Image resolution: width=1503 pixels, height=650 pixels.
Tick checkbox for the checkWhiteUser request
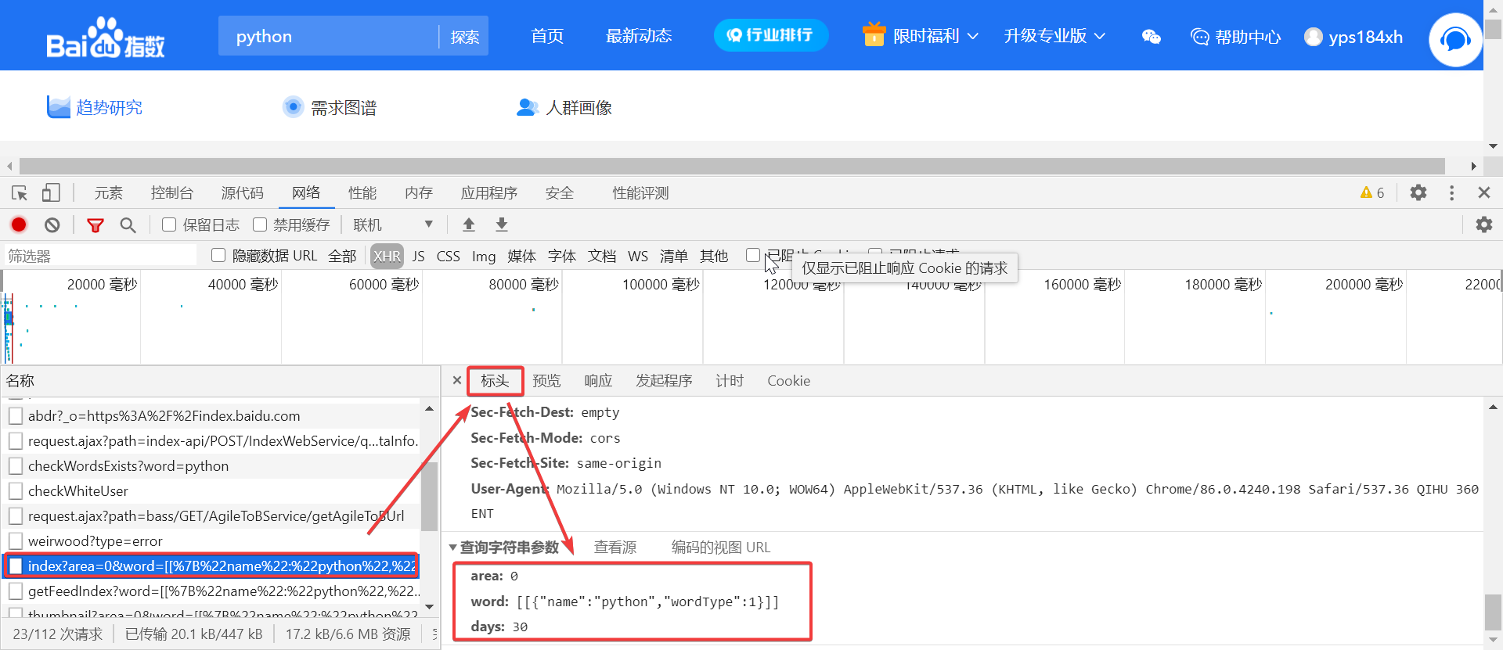coord(16,491)
